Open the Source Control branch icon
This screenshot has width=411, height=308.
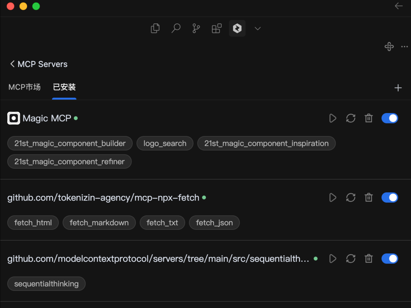click(x=196, y=28)
